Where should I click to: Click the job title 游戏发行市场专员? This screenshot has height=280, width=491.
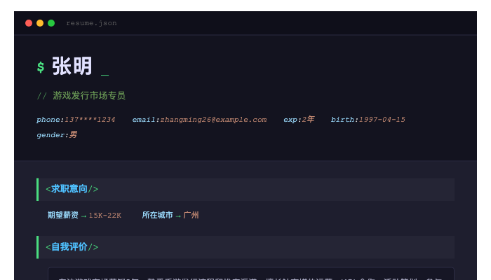coord(89,96)
